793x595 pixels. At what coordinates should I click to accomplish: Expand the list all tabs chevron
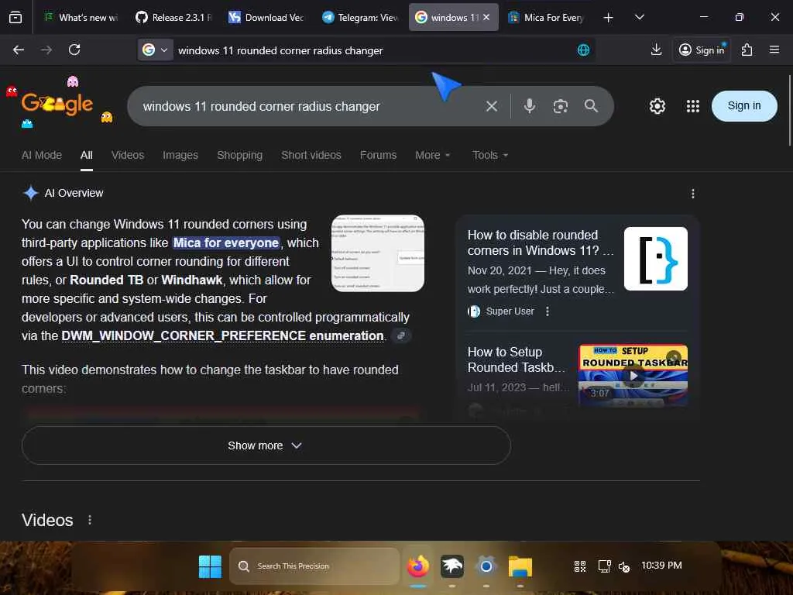pyautogui.click(x=639, y=17)
